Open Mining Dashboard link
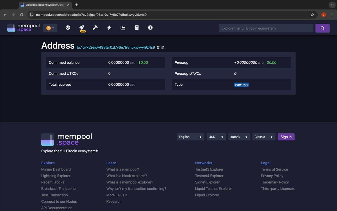 [x=56, y=169]
